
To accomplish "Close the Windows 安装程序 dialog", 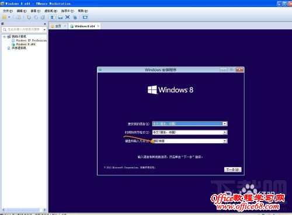I will 239,70.
